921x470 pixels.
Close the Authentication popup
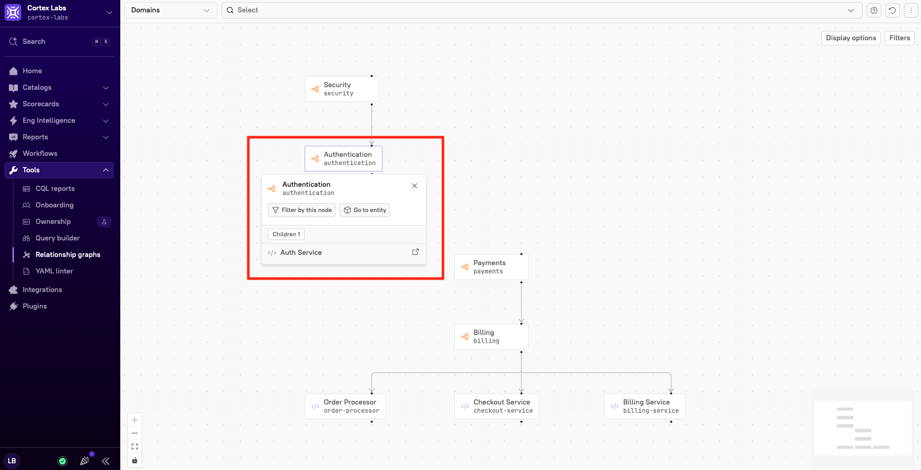[415, 186]
